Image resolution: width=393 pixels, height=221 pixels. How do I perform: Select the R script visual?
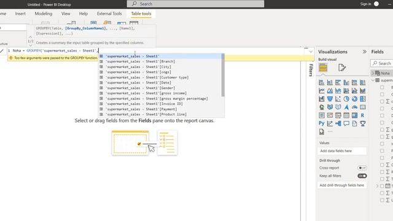coord(363,115)
